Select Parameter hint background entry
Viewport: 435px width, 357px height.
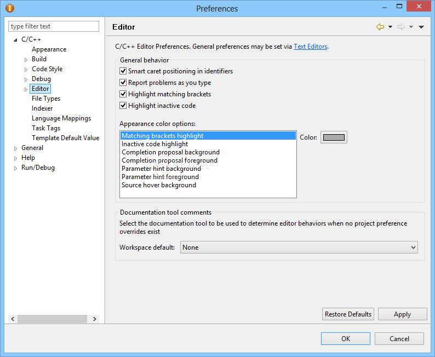pos(208,169)
